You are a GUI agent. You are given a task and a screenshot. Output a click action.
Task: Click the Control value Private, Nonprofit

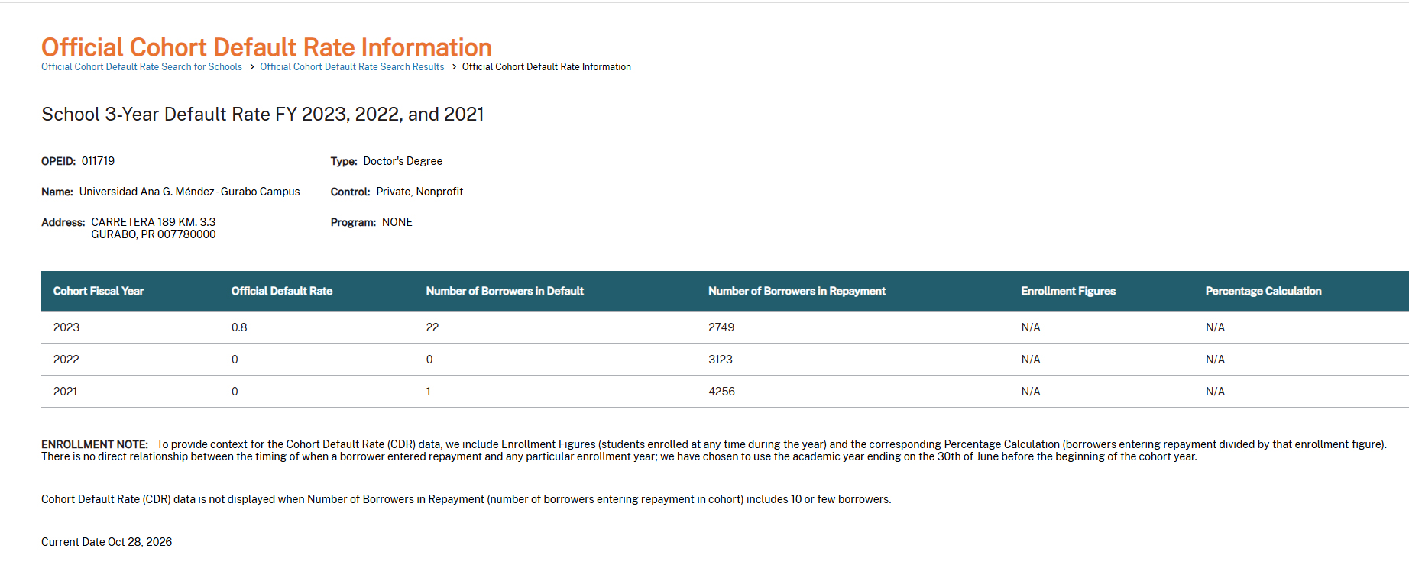(x=419, y=192)
